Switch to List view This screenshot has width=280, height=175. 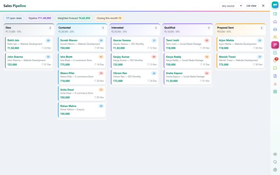[x=251, y=6]
